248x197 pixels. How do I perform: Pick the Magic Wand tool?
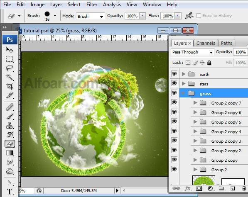pyautogui.click(x=9, y=77)
